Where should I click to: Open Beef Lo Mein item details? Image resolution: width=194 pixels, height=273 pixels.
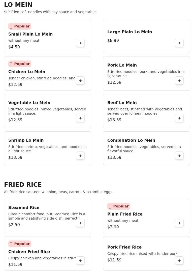point(122,103)
